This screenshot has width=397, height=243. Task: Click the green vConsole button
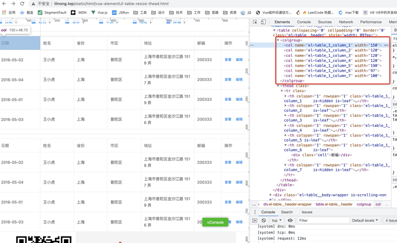pyautogui.click(x=215, y=222)
